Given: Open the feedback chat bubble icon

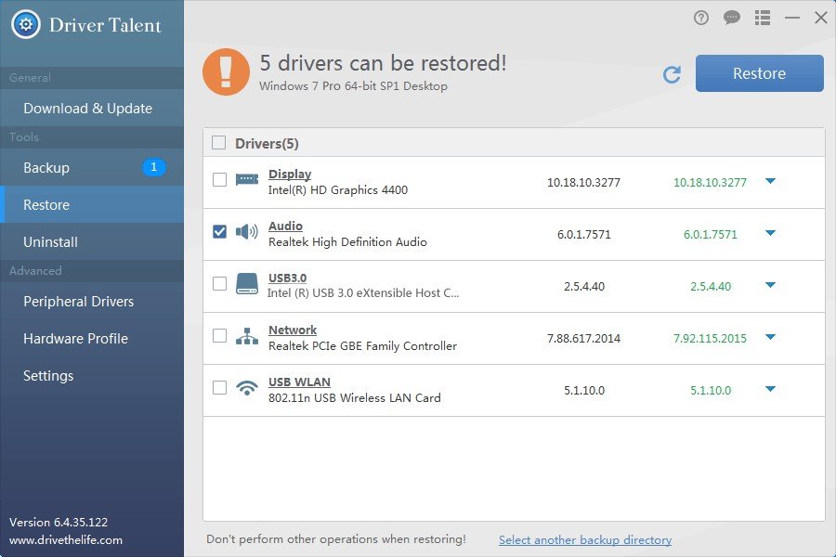Looking at the screenshot, I should point(732,19).
